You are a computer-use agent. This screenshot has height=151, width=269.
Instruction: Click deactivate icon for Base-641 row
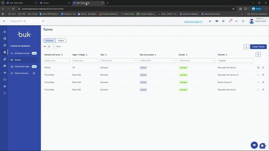click(x=258, y=90)
